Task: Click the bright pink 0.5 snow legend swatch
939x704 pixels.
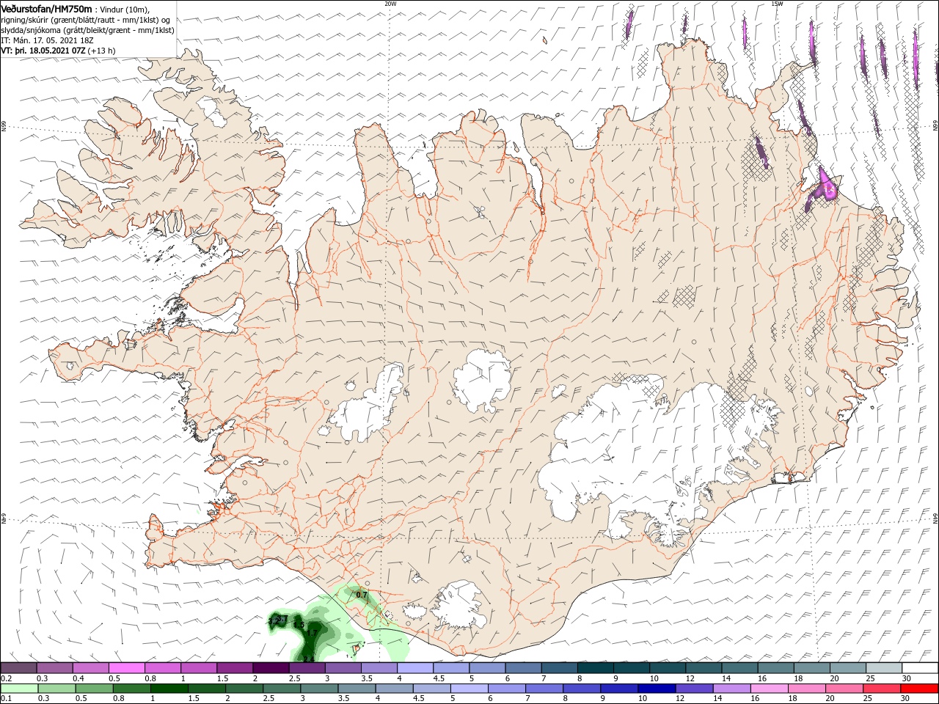Action: click(126, 668)
